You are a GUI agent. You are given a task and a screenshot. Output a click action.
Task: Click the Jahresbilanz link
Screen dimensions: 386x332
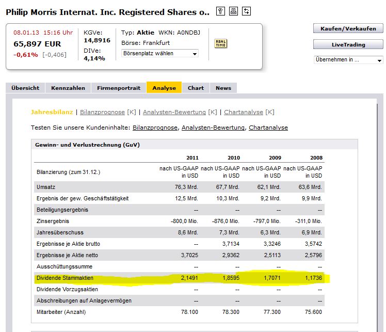[52, 112]
